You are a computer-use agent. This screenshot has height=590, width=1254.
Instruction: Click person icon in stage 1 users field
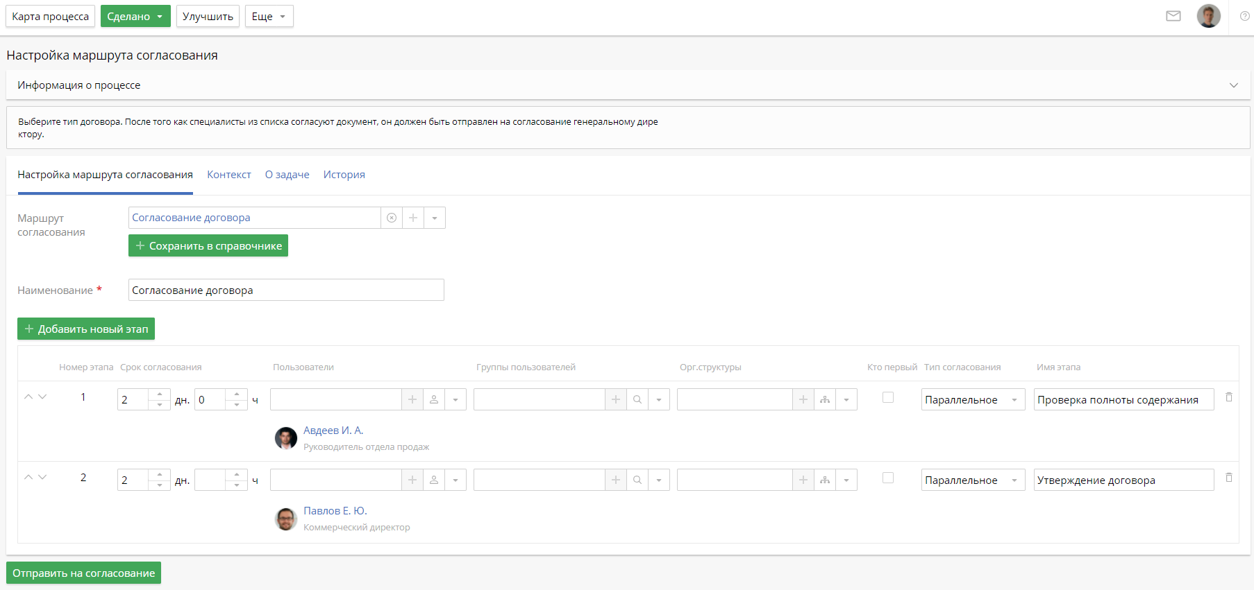click(434, 399)
